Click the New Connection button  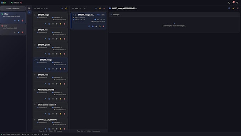[13, 8]
